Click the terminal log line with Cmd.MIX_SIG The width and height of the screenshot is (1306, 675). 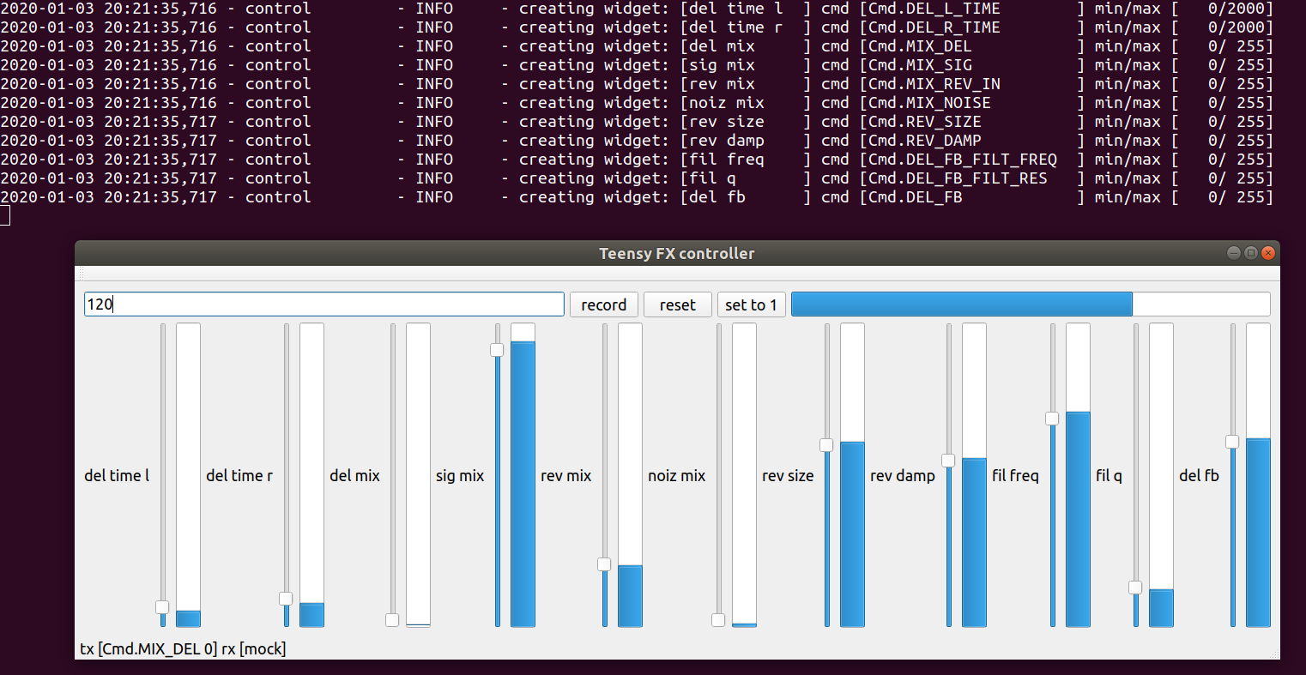tap(637, 65)
